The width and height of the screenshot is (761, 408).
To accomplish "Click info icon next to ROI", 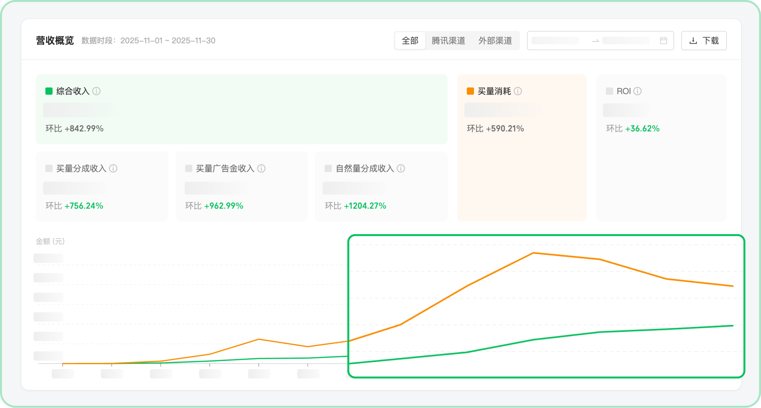I will pyautogui.click(x=637, y=91).
